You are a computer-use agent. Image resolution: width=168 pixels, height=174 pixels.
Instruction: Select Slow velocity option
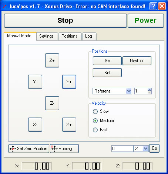pyautogui.click(x=95, y=112)
